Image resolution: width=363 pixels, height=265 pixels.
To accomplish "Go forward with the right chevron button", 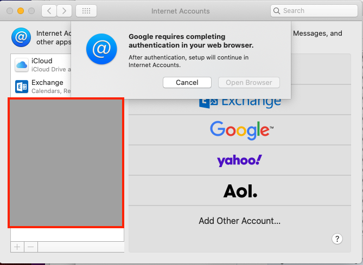I will (x=64, y=11).
